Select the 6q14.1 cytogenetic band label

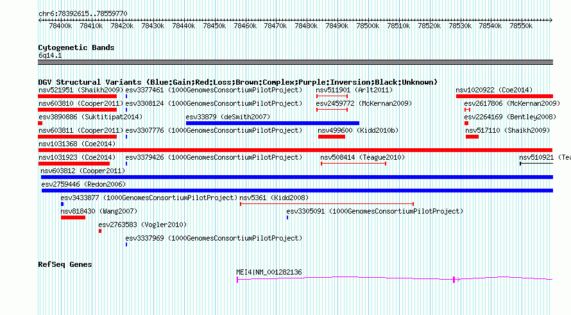(x=50, y=55)
